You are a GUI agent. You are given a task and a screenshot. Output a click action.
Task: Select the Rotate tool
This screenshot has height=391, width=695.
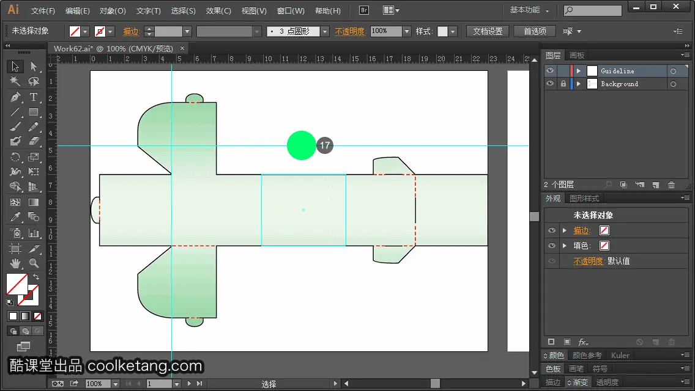click(x=15, y=157)
